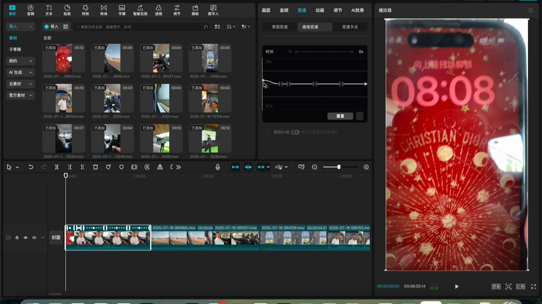Click the 原画 button in player
The height and width of the screenshot is (304, 542).
pos(496,286)
